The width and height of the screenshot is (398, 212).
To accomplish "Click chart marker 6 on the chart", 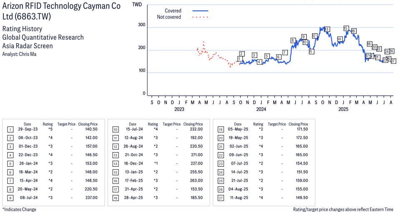I will click(278, 57).
